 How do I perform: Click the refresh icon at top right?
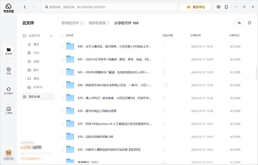pos(249,23)
